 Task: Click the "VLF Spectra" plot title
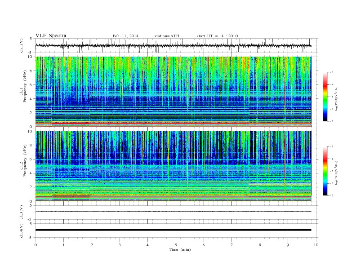coord(51,35)
